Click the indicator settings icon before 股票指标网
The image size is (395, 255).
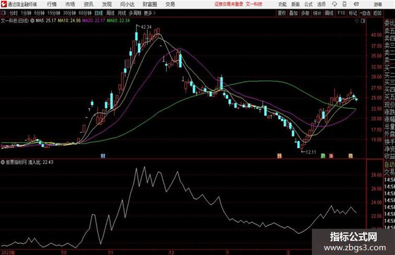tap(3, 162)
